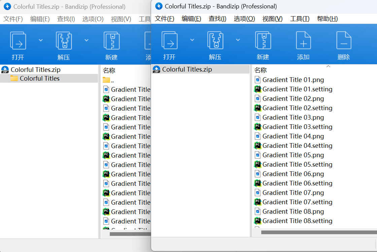This screenshot has height=252, width=377.
Task: Expand the 打开 dropdown arrow in the front window
Action: (192, 40)
